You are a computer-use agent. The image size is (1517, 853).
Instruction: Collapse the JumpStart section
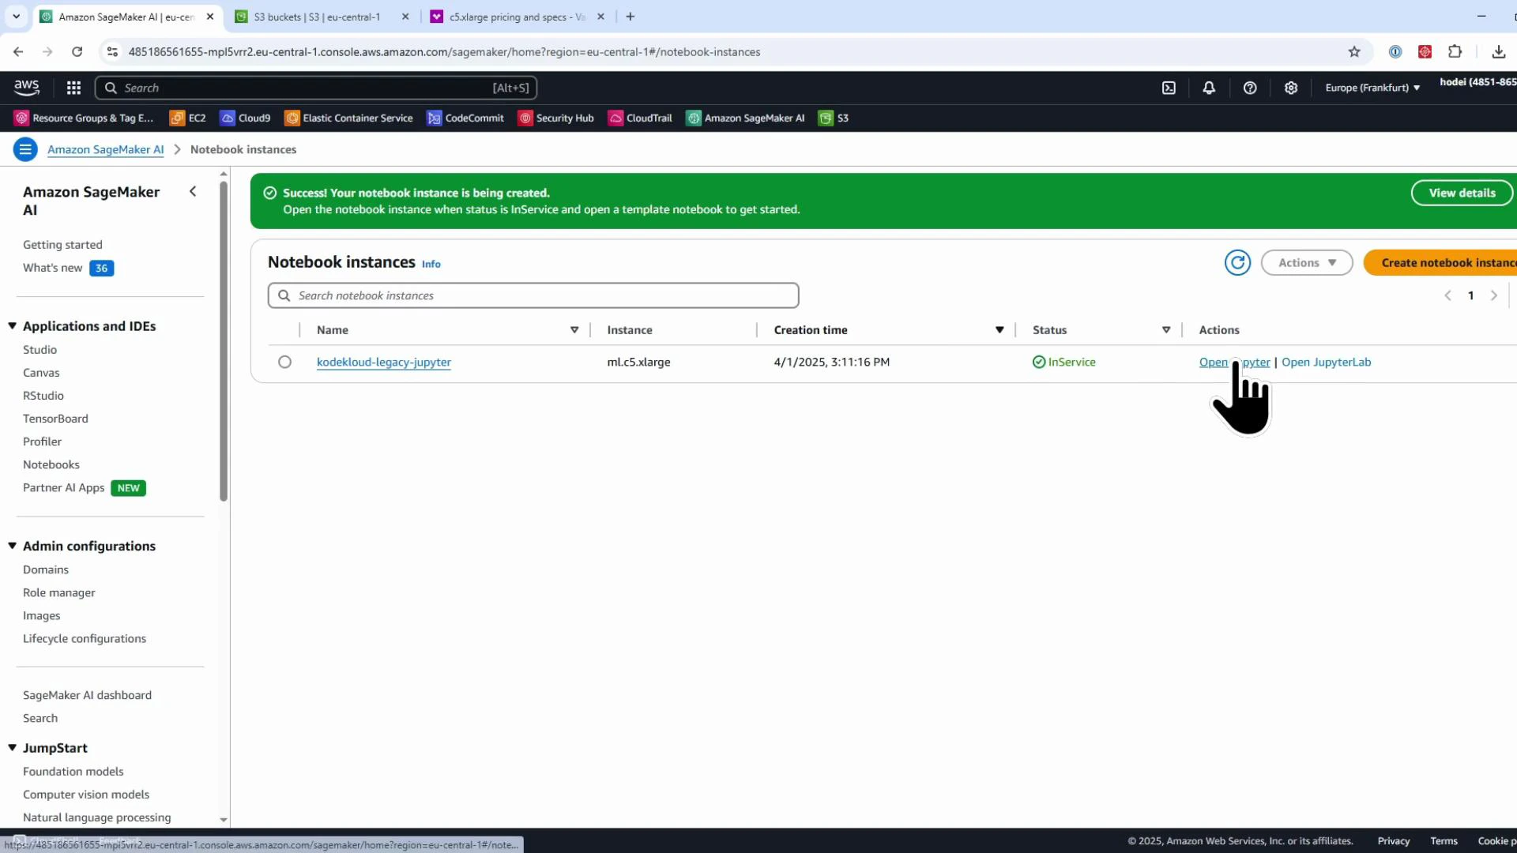12,747
